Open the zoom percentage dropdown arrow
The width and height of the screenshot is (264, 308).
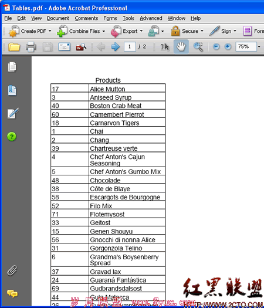click(259, 47)
